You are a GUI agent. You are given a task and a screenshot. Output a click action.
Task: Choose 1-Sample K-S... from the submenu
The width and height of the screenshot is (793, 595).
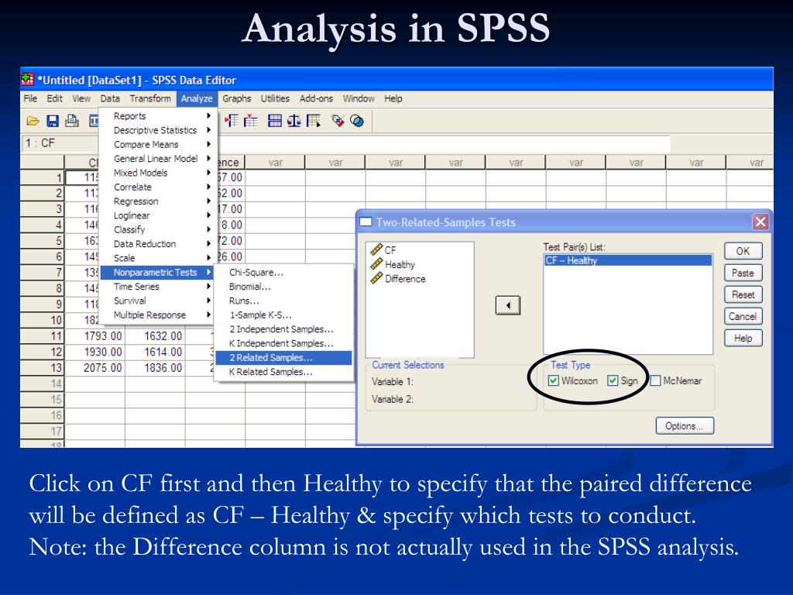coord(283,315)
